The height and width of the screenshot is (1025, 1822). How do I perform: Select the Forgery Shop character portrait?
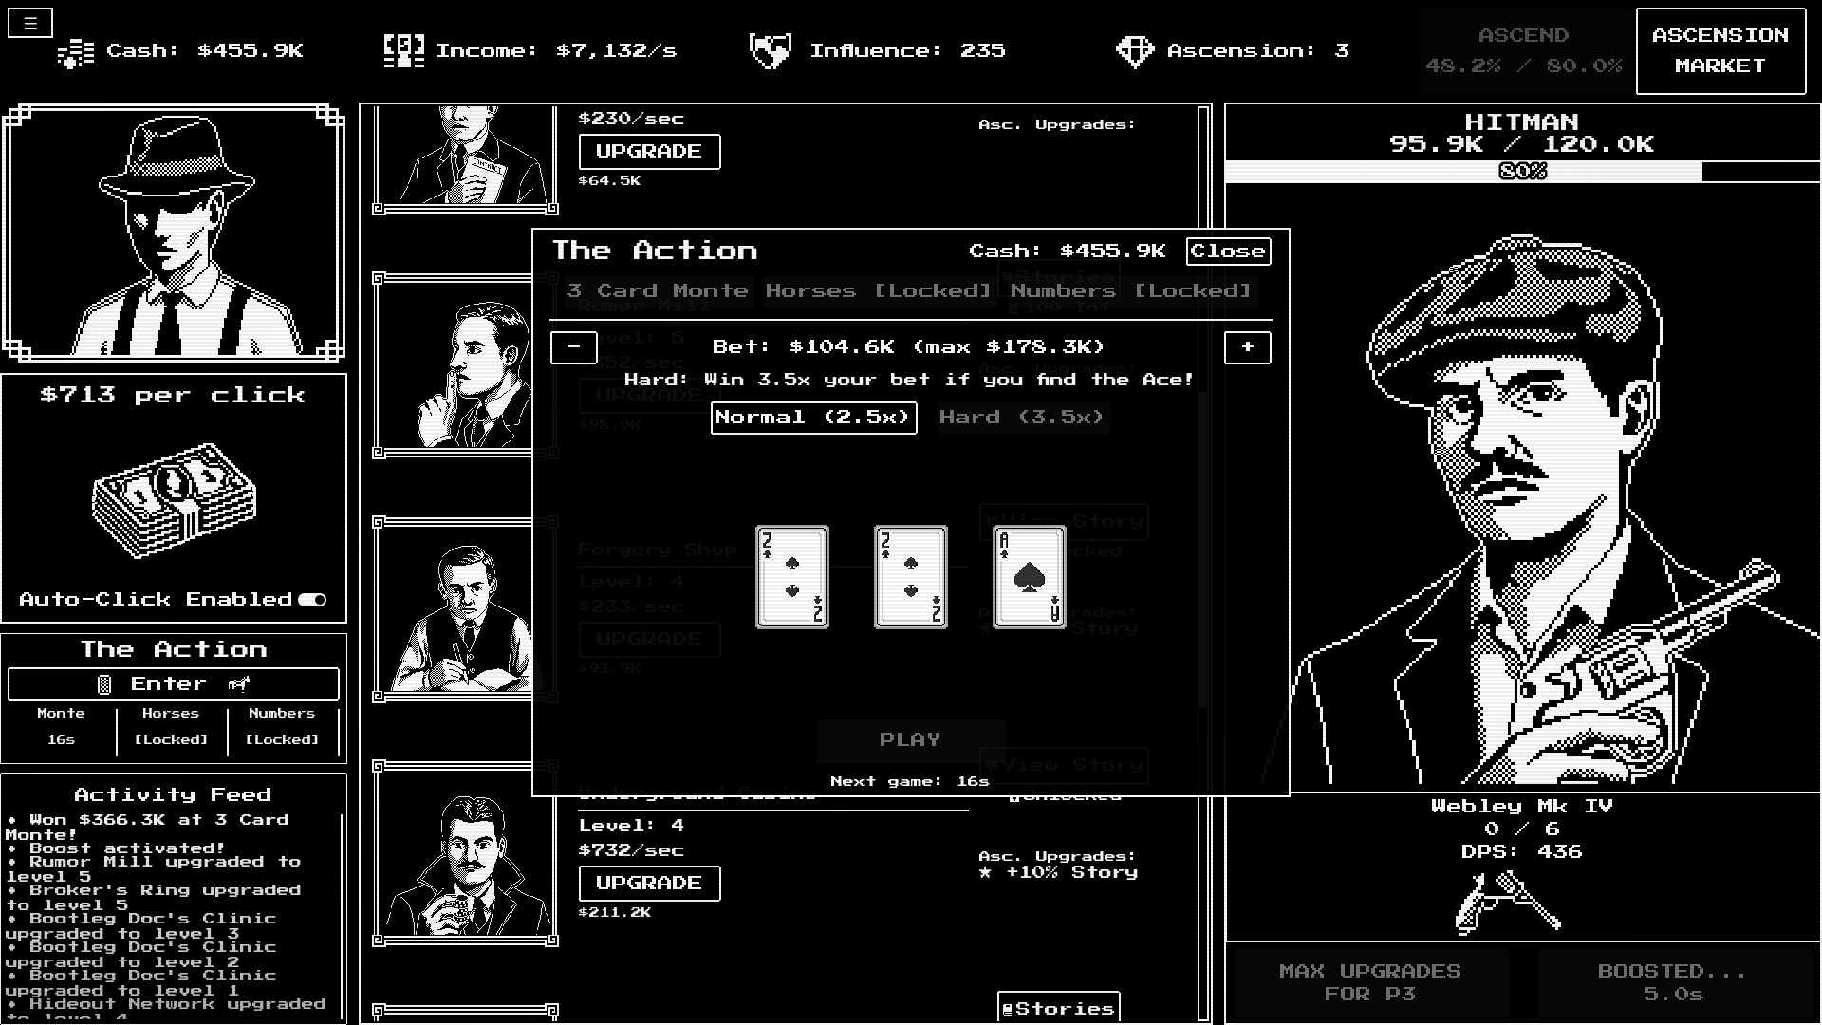[x=453, y=610]
